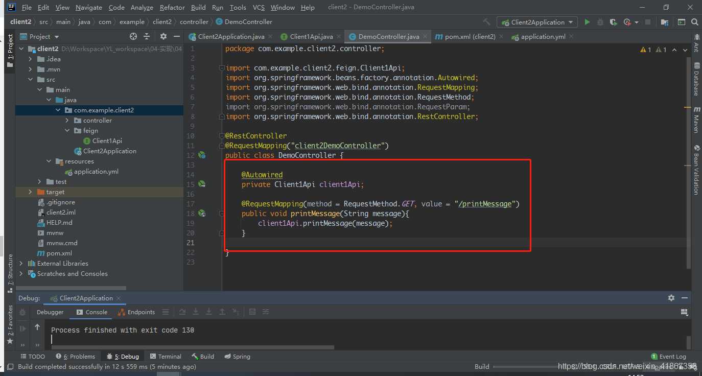Open the VCS menu
The image size is (702, 376).
[259, 8]
